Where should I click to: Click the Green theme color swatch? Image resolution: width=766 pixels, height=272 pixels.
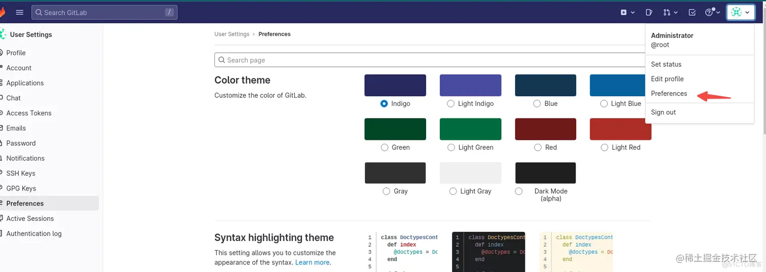[395, 129]
